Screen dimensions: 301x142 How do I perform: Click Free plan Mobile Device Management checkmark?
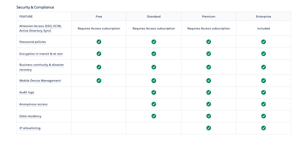(99, 81)
